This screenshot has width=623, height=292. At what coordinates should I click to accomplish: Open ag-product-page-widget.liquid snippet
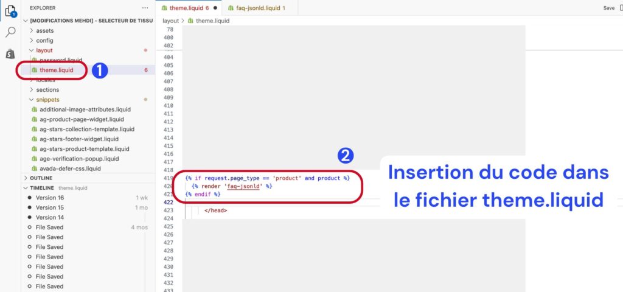tap(82, 119)
